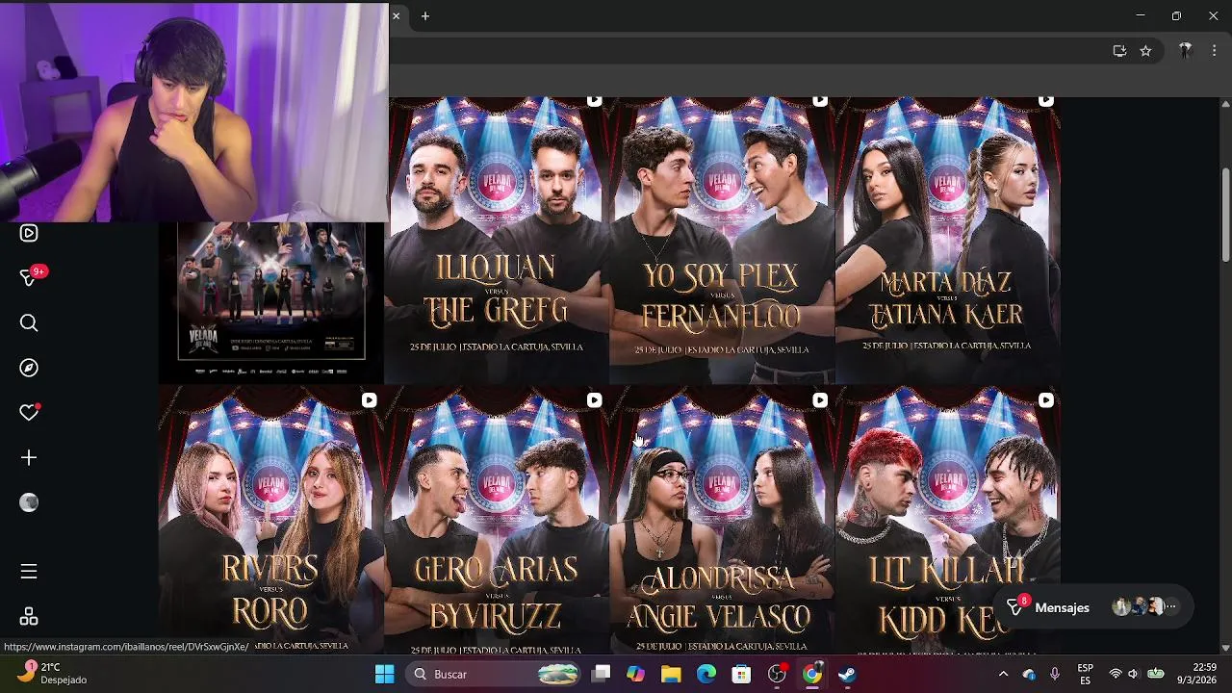Open Microsoft Store from the taskbar
The height and width of the screenshot is (693, 1232).
[741, 674]
